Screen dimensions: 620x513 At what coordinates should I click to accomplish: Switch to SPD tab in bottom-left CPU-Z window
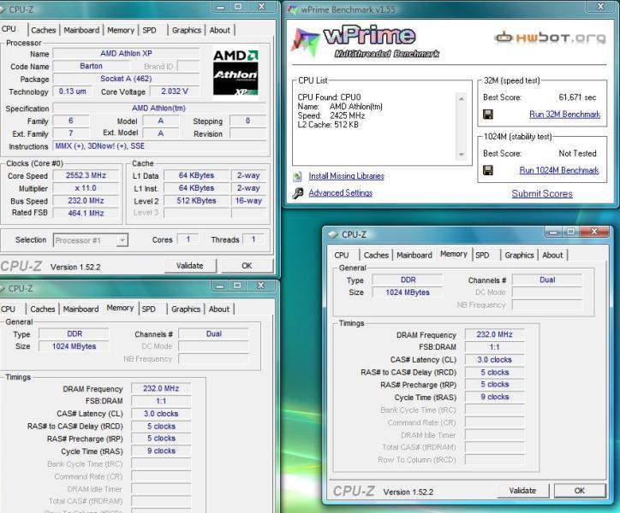point(149,309)
